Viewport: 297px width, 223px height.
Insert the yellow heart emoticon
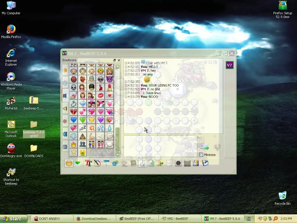point(91,120)
